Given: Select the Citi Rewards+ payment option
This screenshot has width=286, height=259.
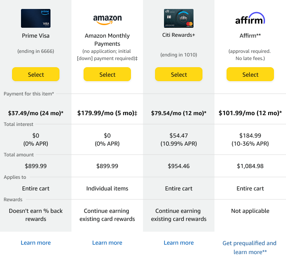Looking at the screenshot, I should 179,74.
